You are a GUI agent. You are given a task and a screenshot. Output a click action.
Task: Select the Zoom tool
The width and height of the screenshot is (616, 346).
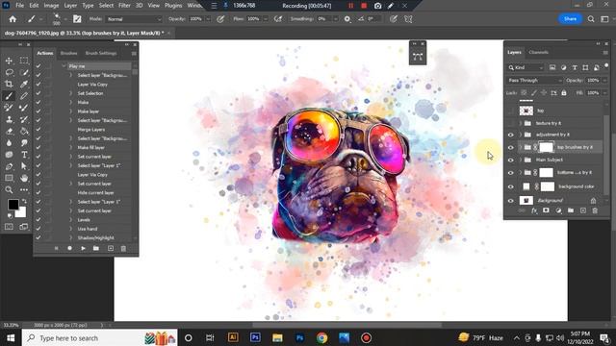(x=9, y=190)
